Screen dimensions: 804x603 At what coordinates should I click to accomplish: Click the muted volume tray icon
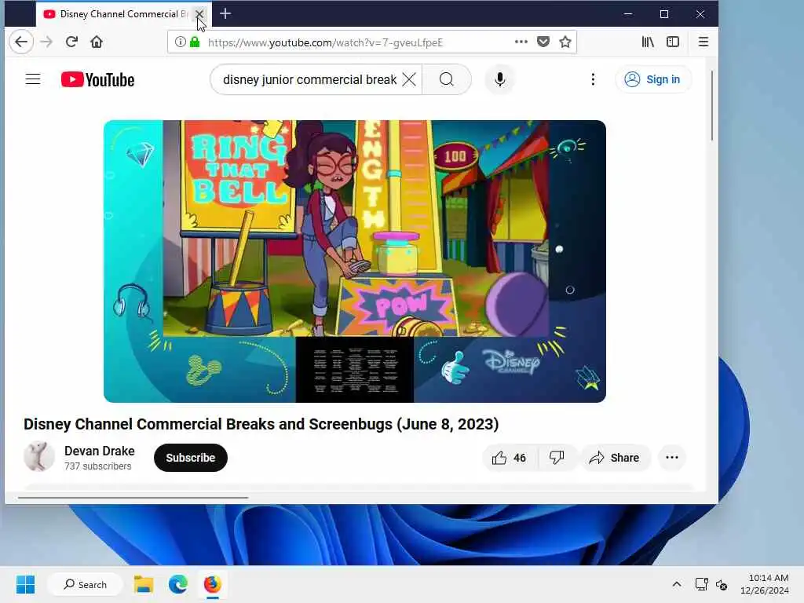(722, 584)
